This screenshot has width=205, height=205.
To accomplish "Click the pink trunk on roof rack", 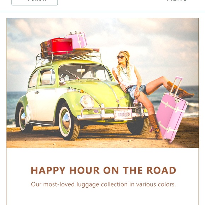I will tap(77, 40).
